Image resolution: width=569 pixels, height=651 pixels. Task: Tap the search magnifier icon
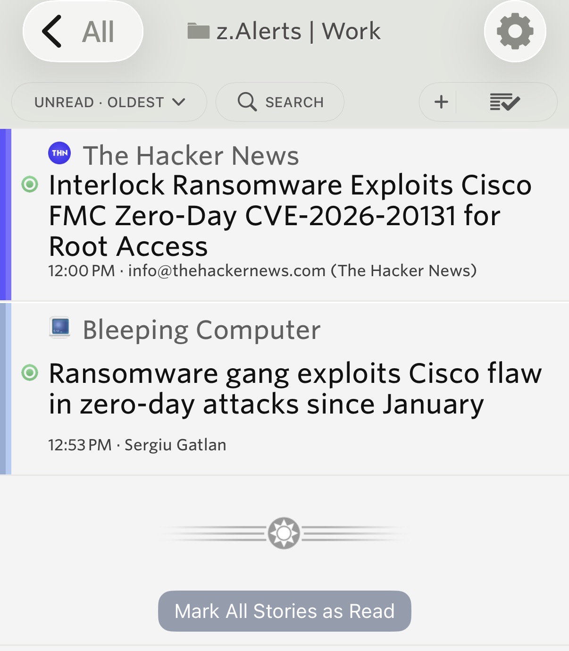point(247,101)
